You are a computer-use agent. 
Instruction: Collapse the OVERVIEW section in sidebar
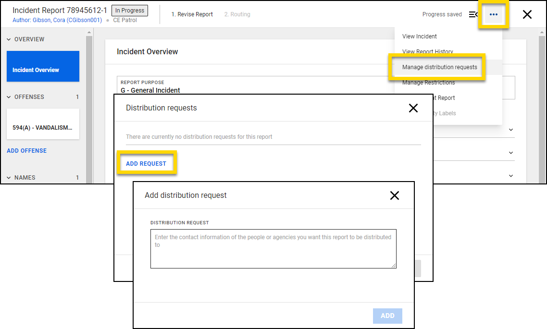click(8, 39)
